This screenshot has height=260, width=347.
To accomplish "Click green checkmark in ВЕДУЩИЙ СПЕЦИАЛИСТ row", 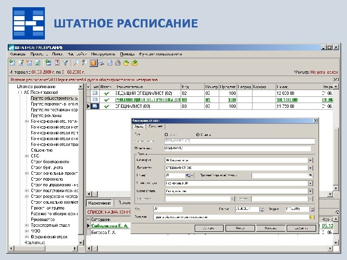I will coord(107,93).
